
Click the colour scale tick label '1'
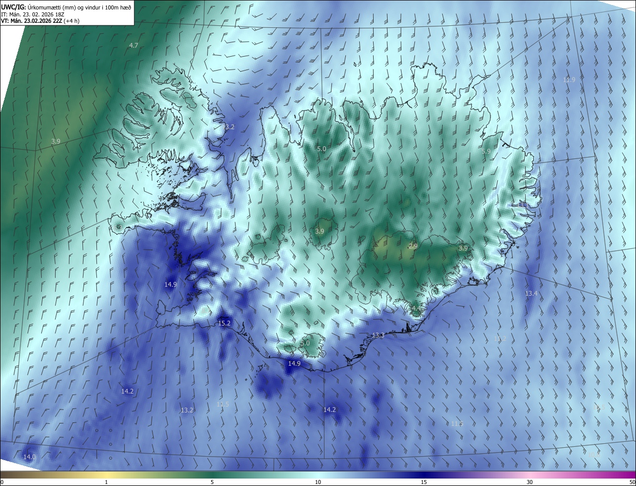(106, 482)
